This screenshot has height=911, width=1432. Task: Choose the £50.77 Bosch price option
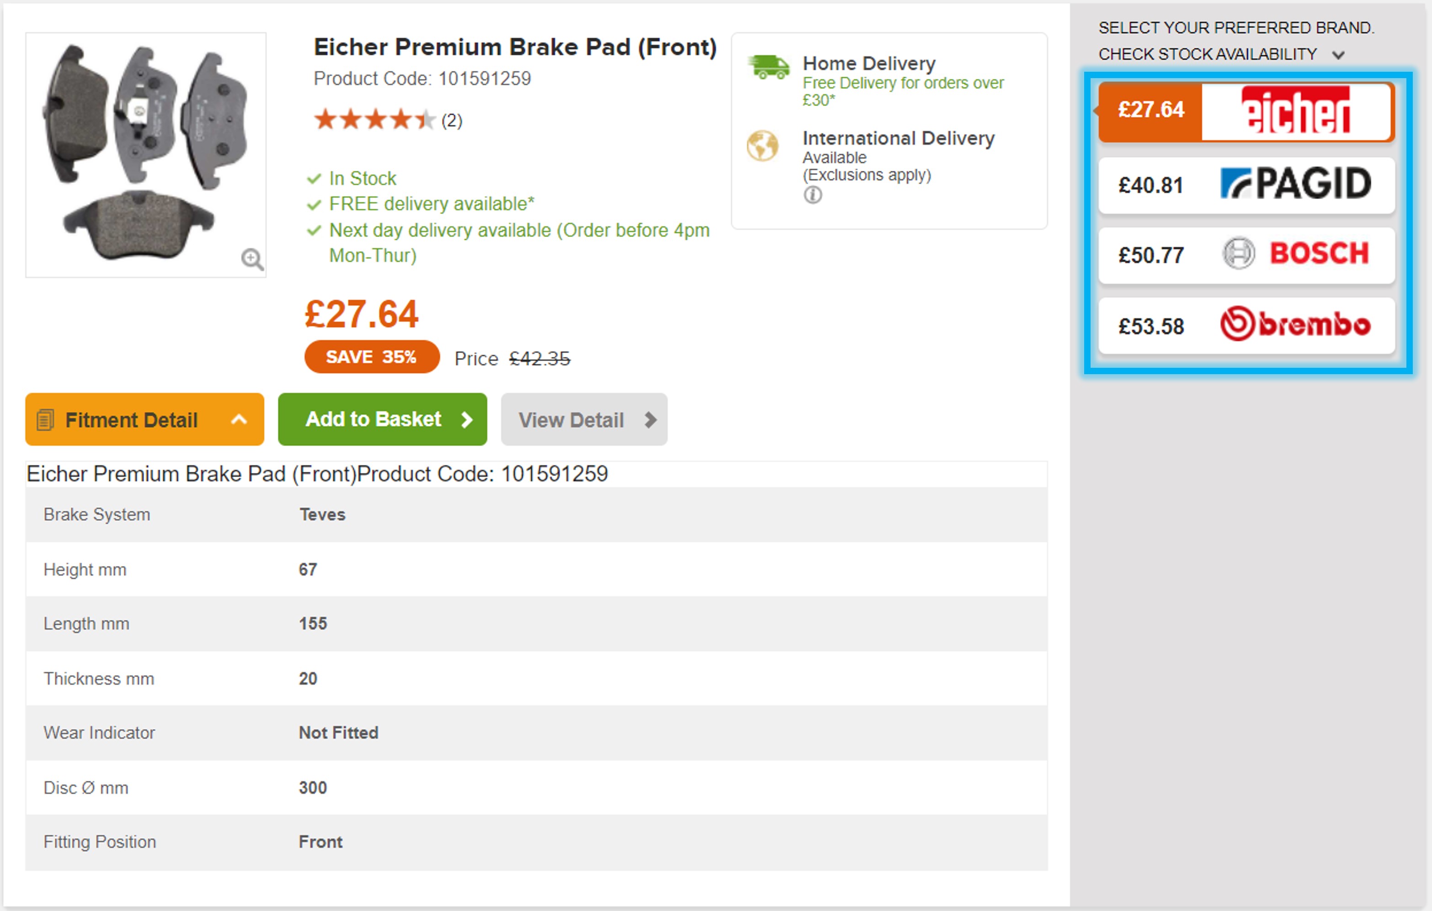[1151, 255]
